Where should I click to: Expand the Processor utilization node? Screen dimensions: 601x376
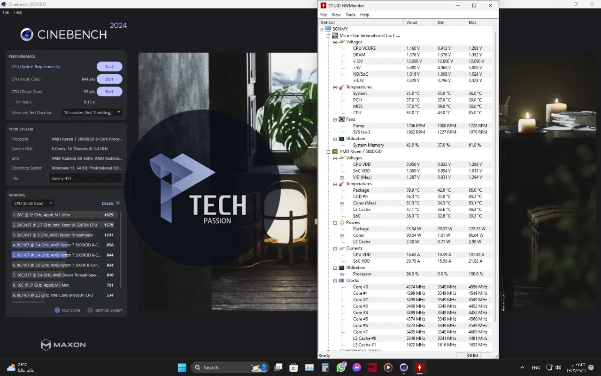[342, 274]
